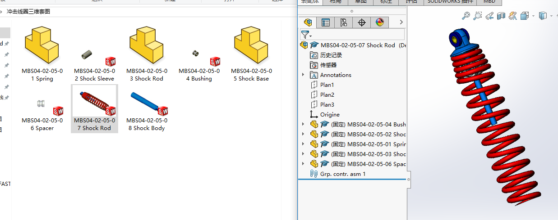Select Plan1 in the feature tree
The width and height of the screenshot is (558, 220).
327,85
